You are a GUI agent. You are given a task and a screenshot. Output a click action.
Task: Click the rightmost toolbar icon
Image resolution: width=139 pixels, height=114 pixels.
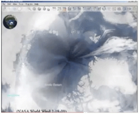click(135, 9)
